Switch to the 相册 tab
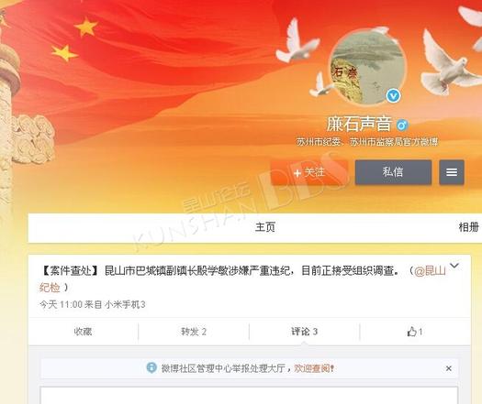The width and height of the screenshot is (482, 404). [468, 227]
